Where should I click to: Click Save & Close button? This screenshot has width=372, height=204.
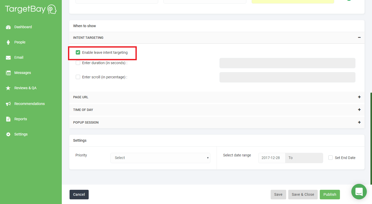point(303,194)
